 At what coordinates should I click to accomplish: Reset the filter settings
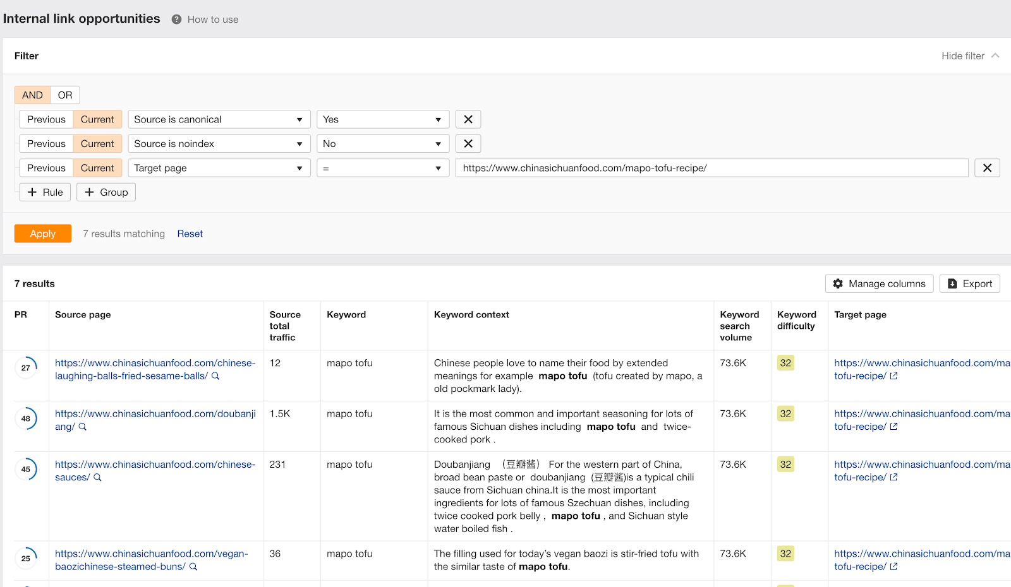(190, 234)
